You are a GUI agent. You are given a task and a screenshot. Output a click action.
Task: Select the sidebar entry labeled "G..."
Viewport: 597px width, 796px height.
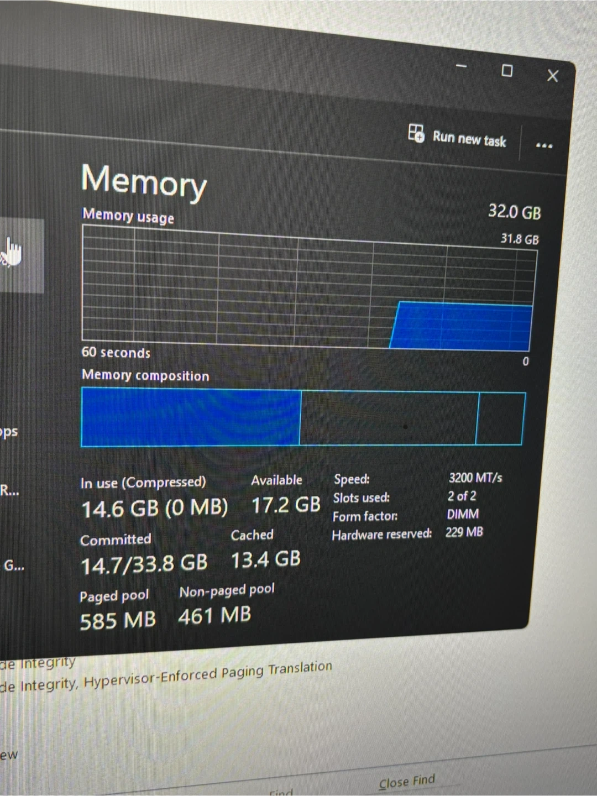coord(13,565)
